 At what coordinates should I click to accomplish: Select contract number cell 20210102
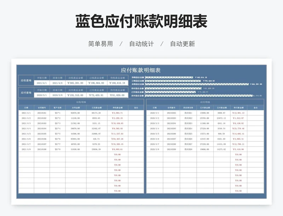(42, 118)
